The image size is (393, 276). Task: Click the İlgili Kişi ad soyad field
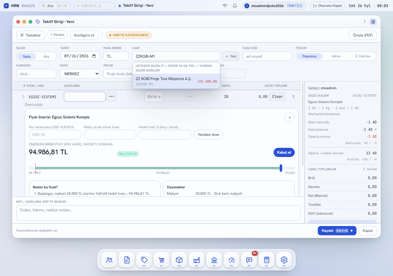pyautogui.click(x=267, y=56)
